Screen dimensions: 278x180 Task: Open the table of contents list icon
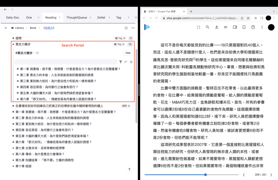coord(226,27)
